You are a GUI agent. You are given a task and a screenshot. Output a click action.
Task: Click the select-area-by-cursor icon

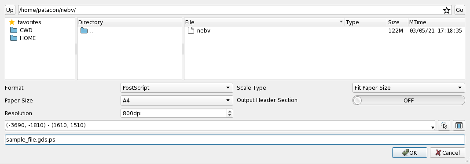(444, 125)
